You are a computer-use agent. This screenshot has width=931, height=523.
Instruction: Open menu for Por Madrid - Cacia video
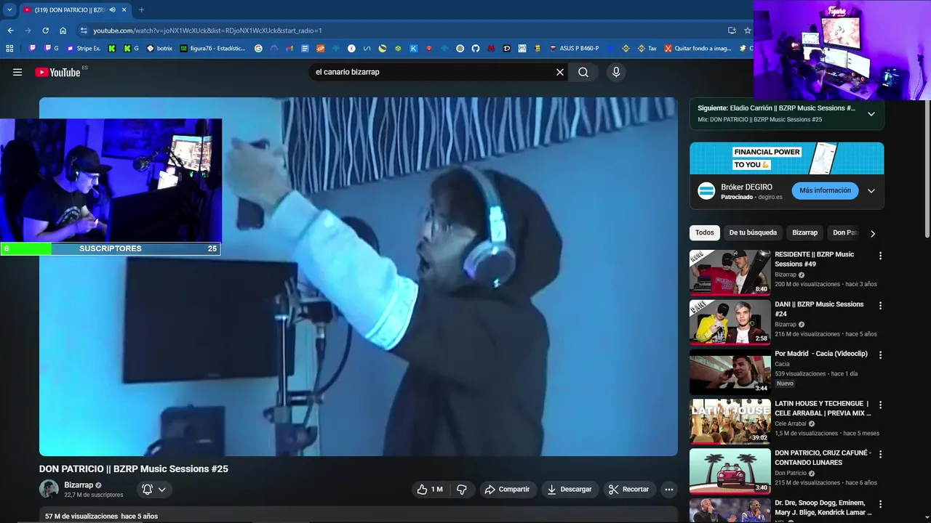880,355
